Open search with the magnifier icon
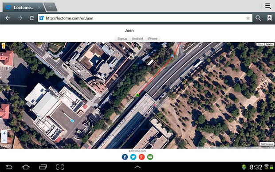Viewport: 275px width, 172px height. click(x=258, y=18)
